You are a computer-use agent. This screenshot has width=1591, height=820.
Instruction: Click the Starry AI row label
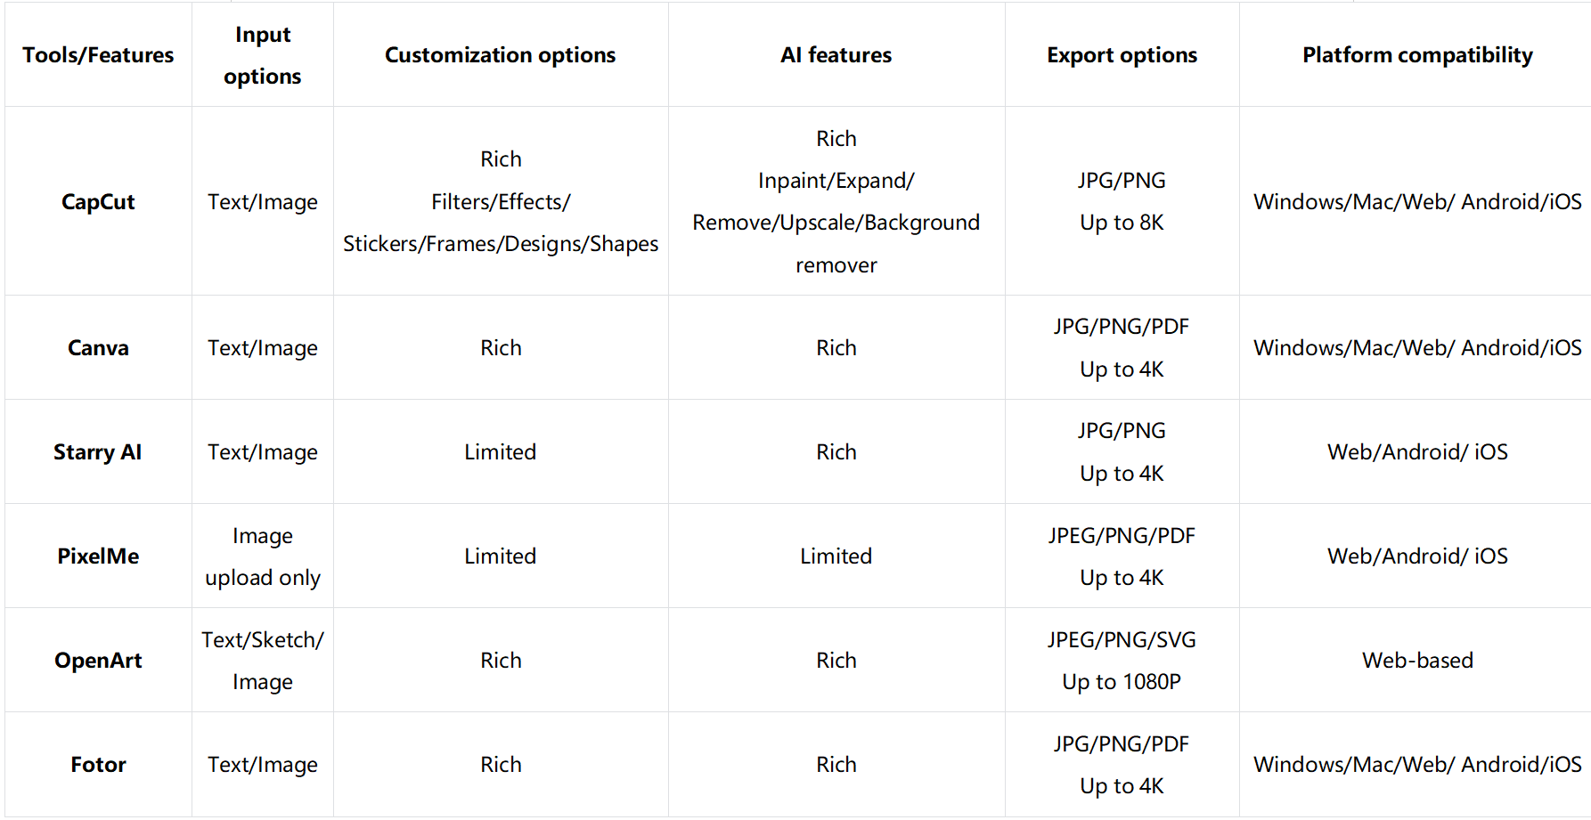coord(98,452)
